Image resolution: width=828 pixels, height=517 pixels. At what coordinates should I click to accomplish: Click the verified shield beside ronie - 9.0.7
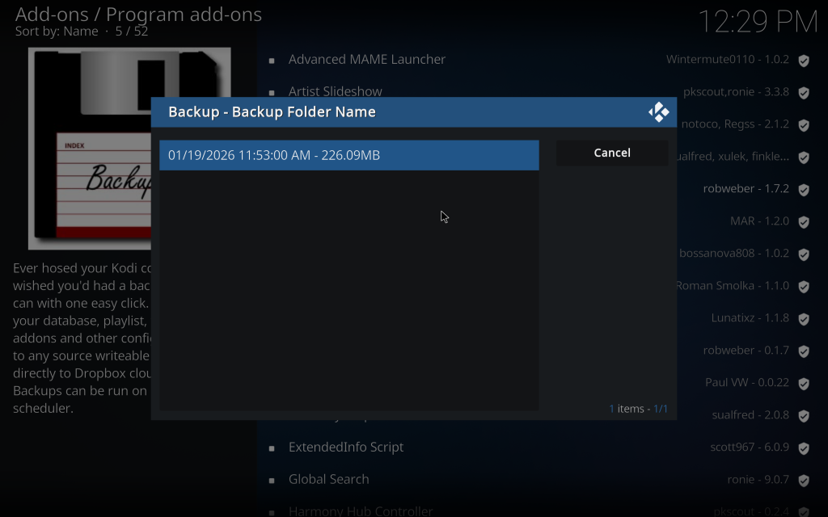804,481
